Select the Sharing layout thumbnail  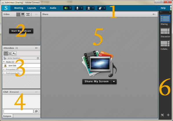165,19
